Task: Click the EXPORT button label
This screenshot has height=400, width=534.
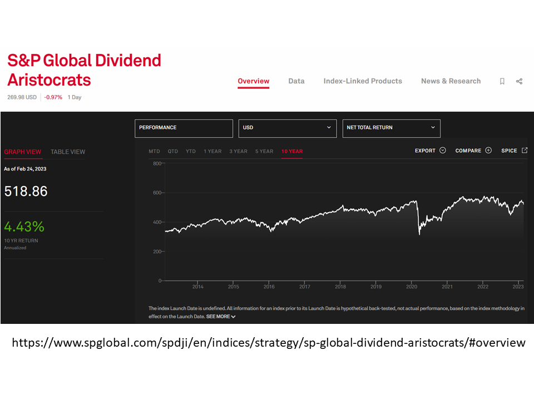Action: click(x=425, y=151)
